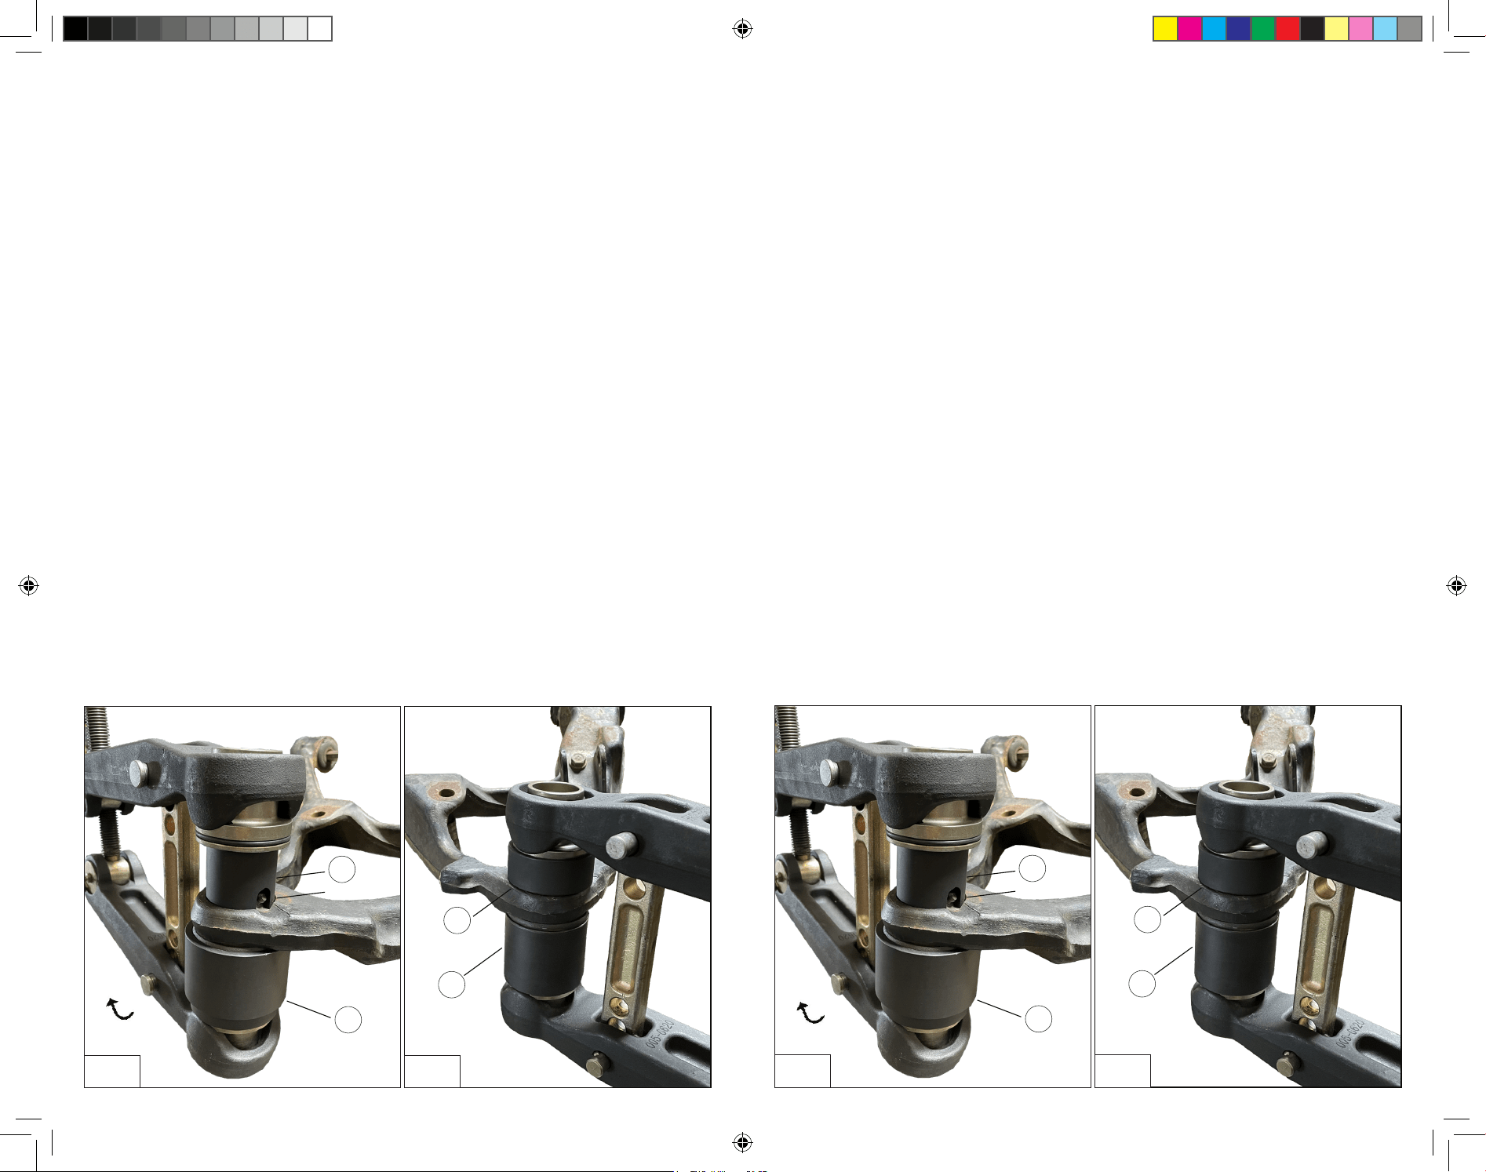The width and height of the screenshot is (1486, 1172).
Task: Pick the pink swatch in color bar
Action: coord(1360,29)
